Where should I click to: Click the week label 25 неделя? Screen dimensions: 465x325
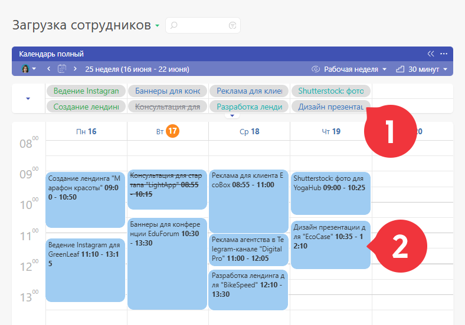click(x=137, y=69)
